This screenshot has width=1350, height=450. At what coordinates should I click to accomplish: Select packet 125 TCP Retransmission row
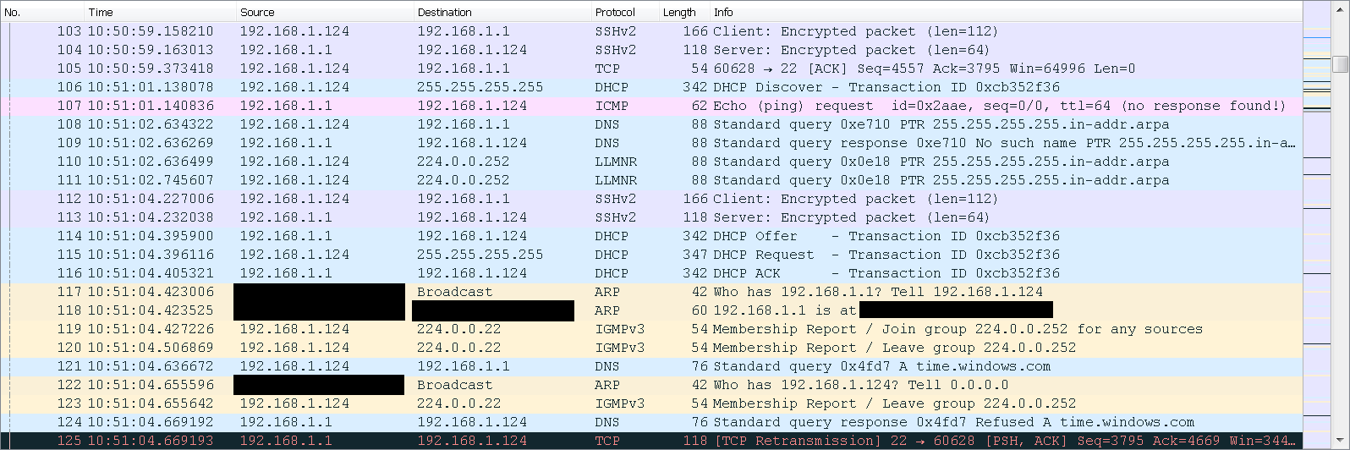pyautogui.click(x=651, y=441)
